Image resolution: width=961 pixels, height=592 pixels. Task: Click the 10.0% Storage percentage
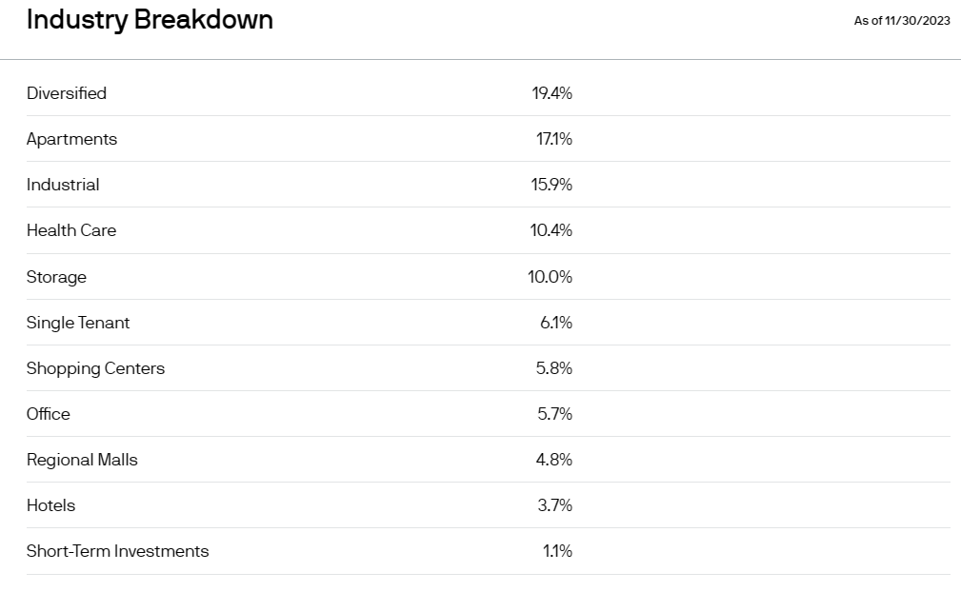551,277
